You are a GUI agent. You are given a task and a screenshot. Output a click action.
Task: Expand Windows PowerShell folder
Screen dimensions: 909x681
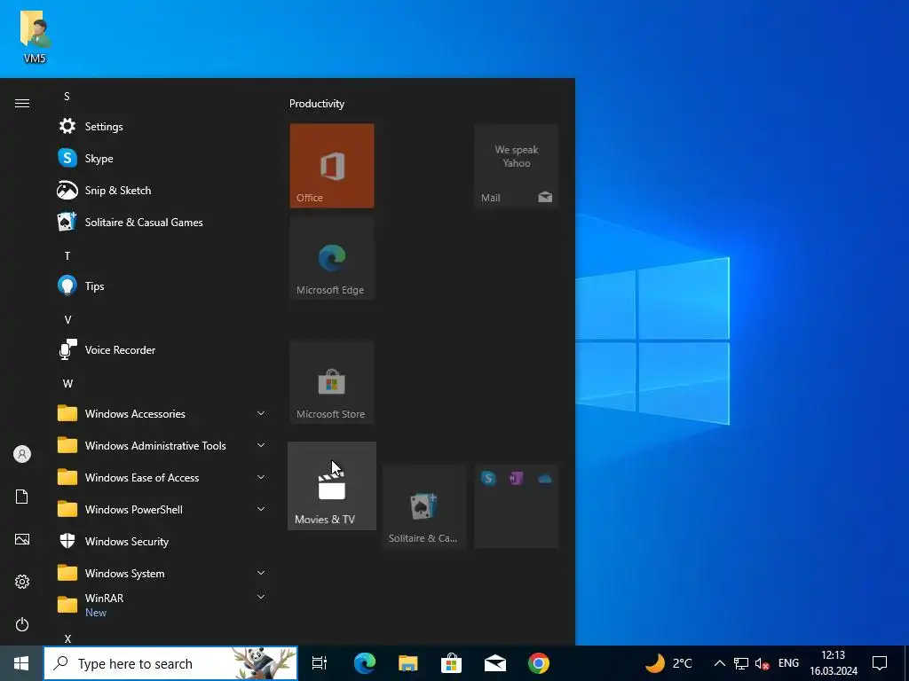click(x=162, y=509)
